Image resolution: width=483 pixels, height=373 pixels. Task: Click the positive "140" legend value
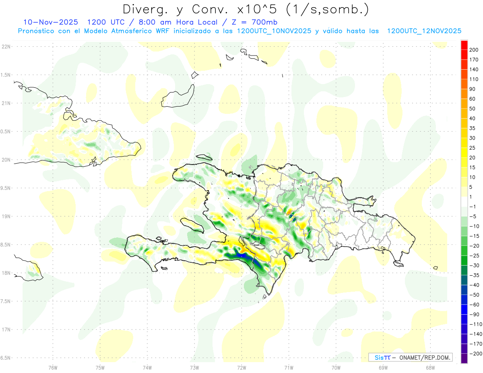point(475,70)
